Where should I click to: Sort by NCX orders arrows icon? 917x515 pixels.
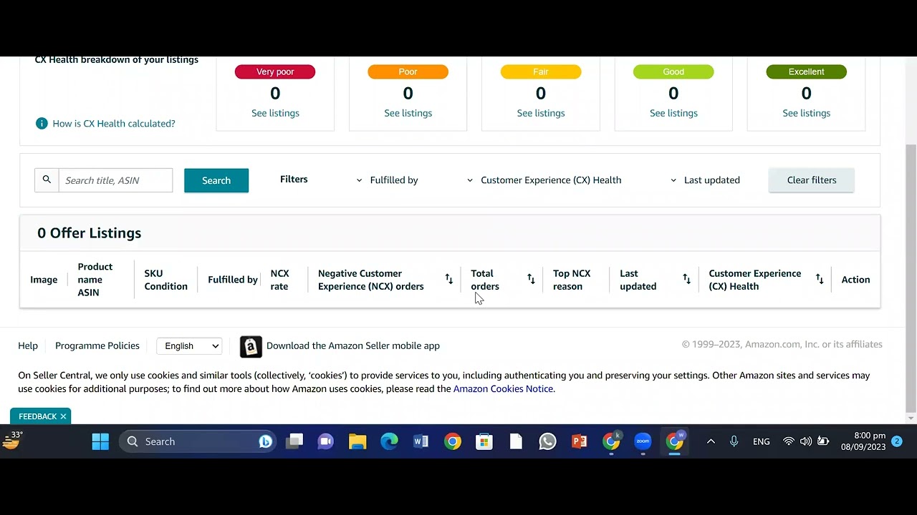click(x=449, y=279)
